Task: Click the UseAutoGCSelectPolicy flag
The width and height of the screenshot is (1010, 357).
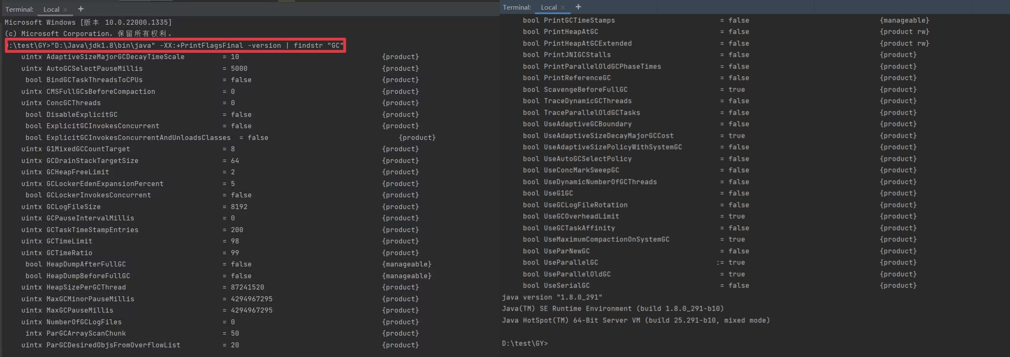Action: tap(588, 158)
